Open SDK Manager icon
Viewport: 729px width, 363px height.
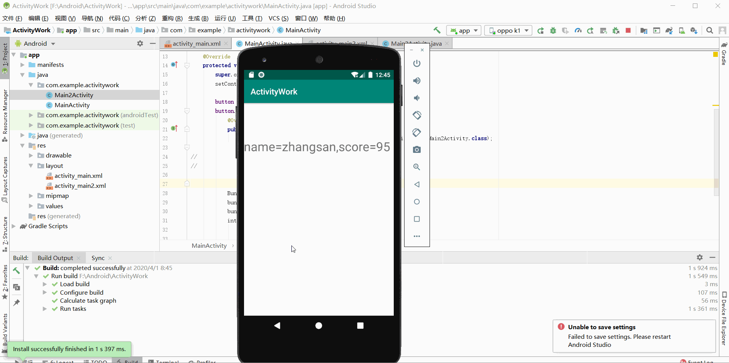pos(694,31)
